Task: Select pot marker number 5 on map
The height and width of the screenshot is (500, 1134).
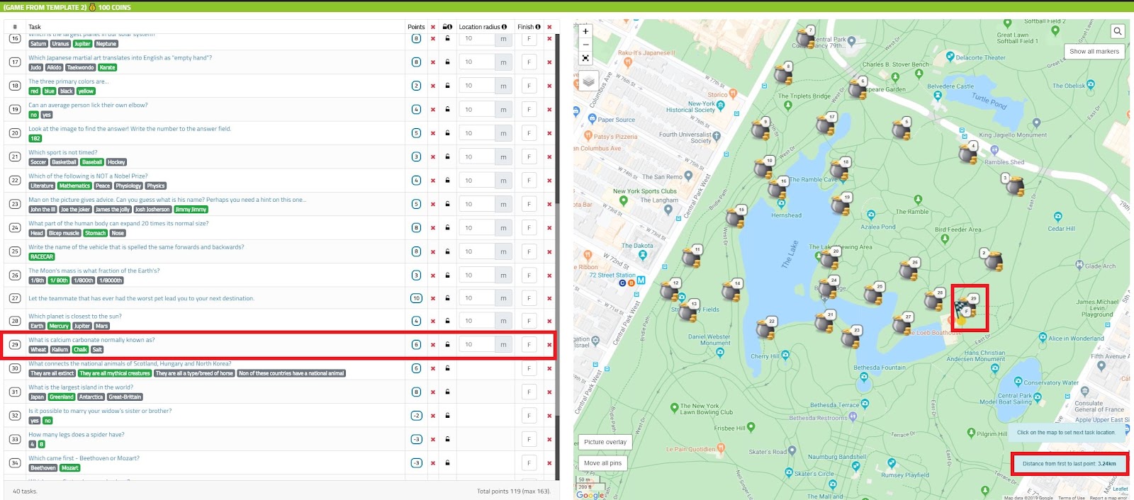Action: click(x=901, y=129)
